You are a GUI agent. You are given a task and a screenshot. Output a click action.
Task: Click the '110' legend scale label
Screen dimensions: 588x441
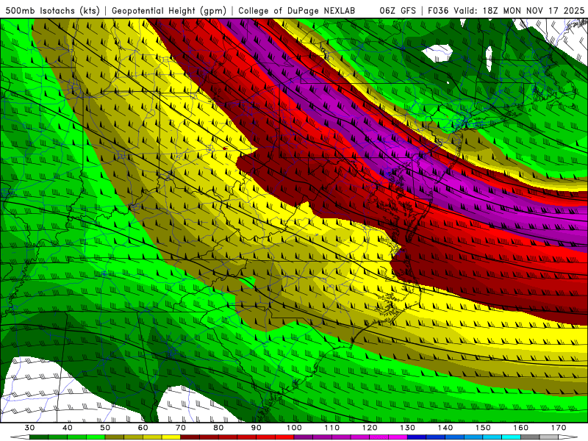[x=332, y=428]
